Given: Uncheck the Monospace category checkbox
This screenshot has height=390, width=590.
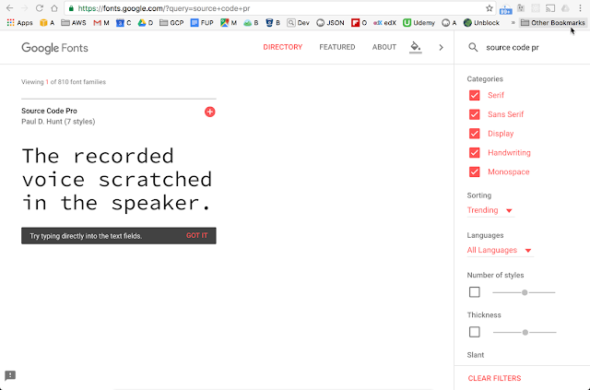Looking at the screenshot, I should [x=474, y=171].
